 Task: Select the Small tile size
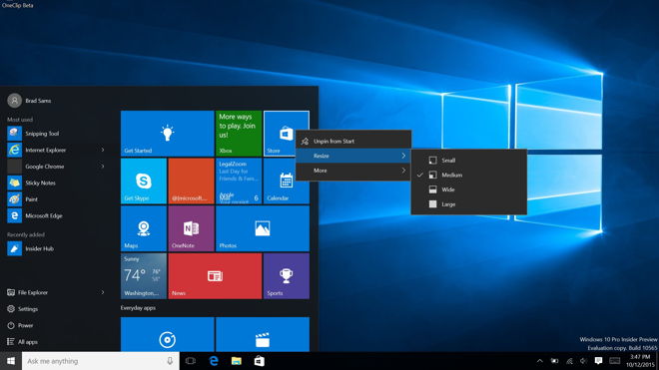point(469,160)
